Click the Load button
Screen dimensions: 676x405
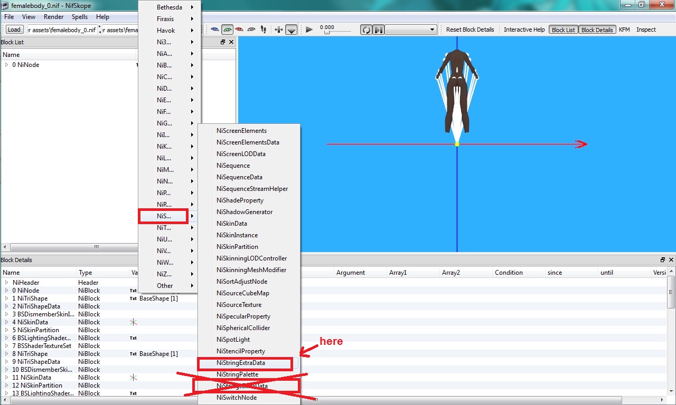(x=14, y=30)
